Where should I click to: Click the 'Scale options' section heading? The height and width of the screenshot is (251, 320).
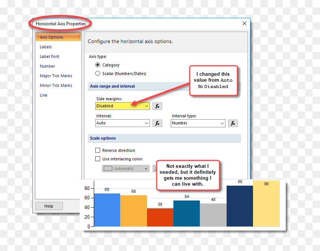pos(103,138)
